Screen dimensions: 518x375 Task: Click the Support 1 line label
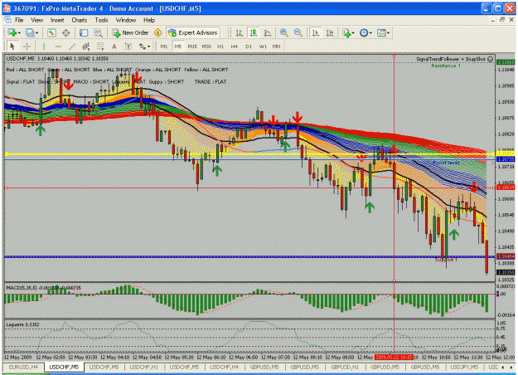[446, 260]
